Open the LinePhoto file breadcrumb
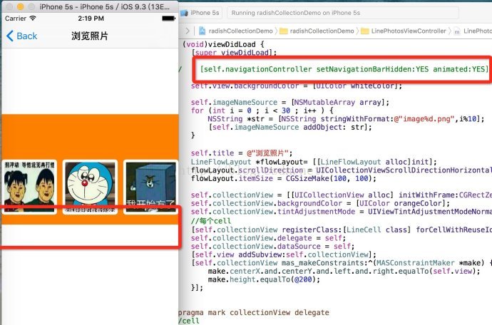This screenshot has width=492, height=325. tap(478, 31)
